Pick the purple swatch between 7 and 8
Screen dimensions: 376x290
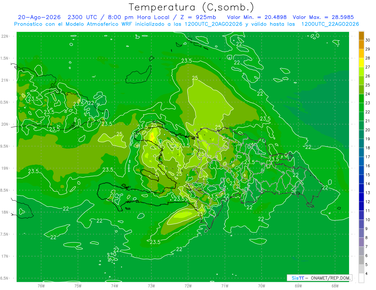click(x=361, y=242)
